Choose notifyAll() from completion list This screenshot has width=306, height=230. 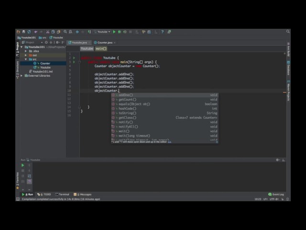point(164,126)
